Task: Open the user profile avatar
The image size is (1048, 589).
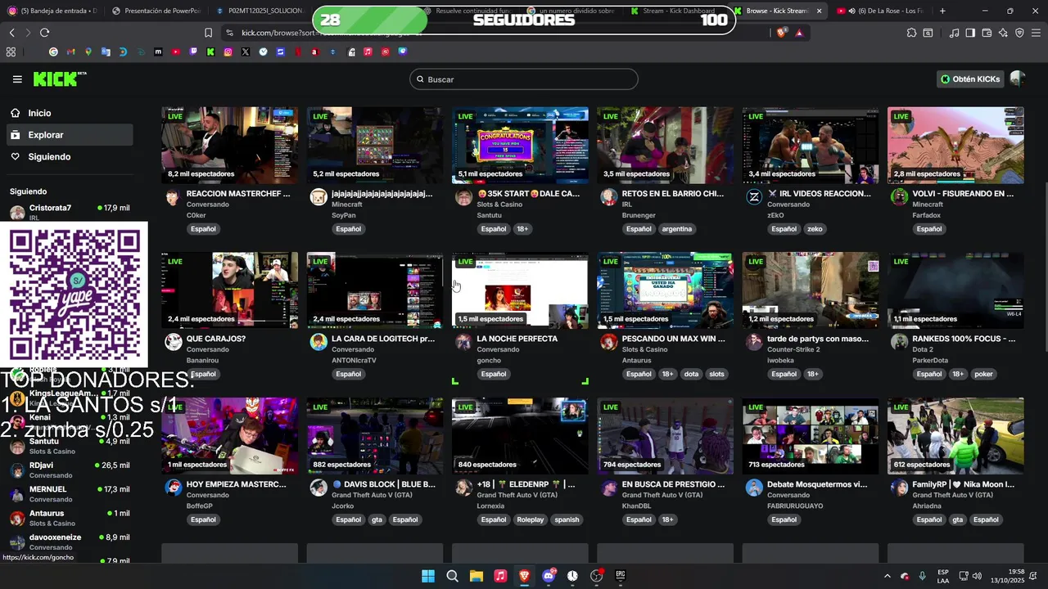Action: coord(1017,79)
